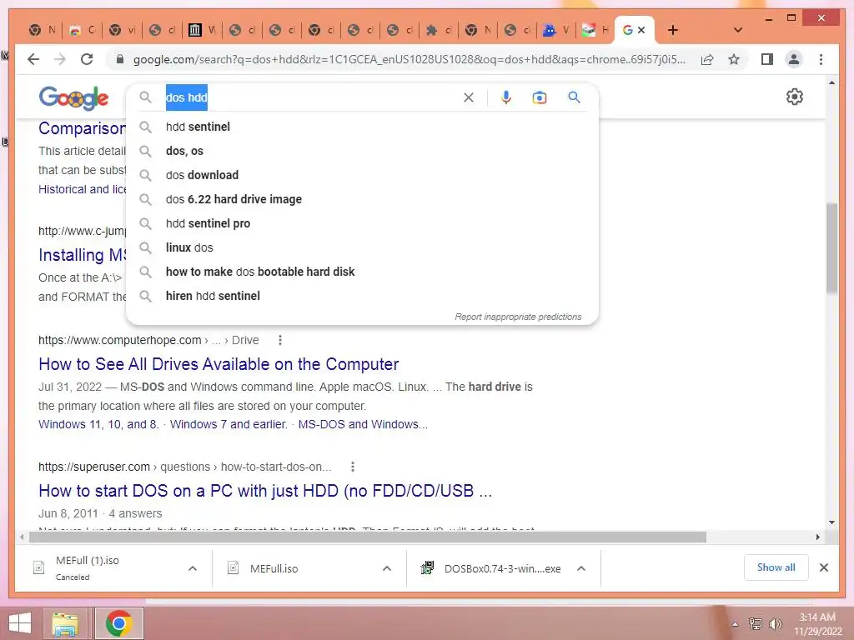Screen dimensions: 854x640
Task: Open the "Windows 11, 10, and 8." sublink
Action: tap(98, 424)
